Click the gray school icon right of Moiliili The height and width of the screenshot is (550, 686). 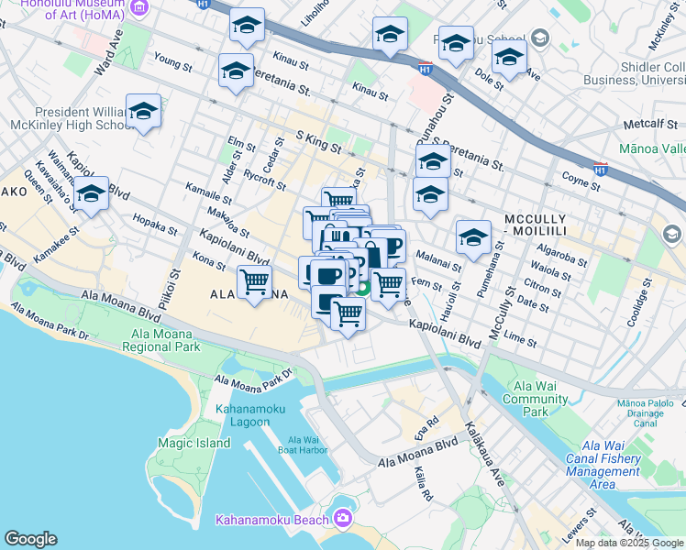(671, 235)
